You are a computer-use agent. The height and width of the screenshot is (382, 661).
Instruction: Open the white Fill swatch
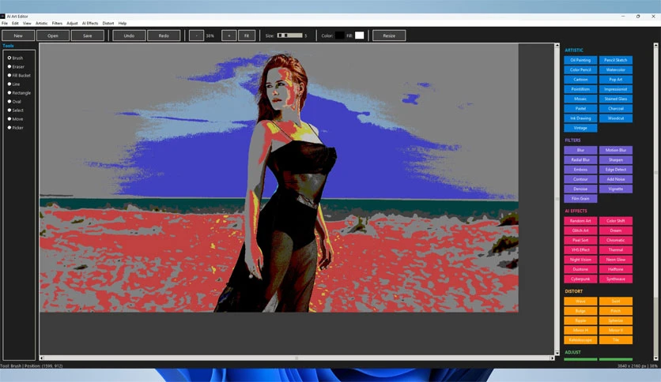coord(359,36)
